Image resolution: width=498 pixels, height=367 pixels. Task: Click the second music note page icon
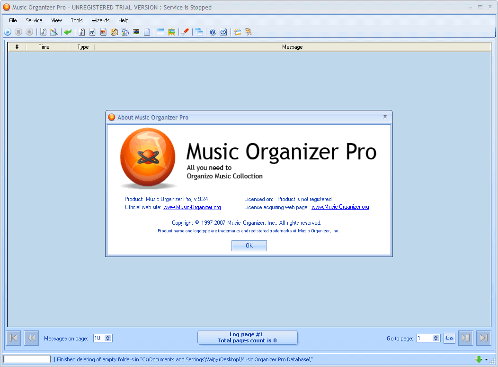pyautogui.click(x=81, y=32)
